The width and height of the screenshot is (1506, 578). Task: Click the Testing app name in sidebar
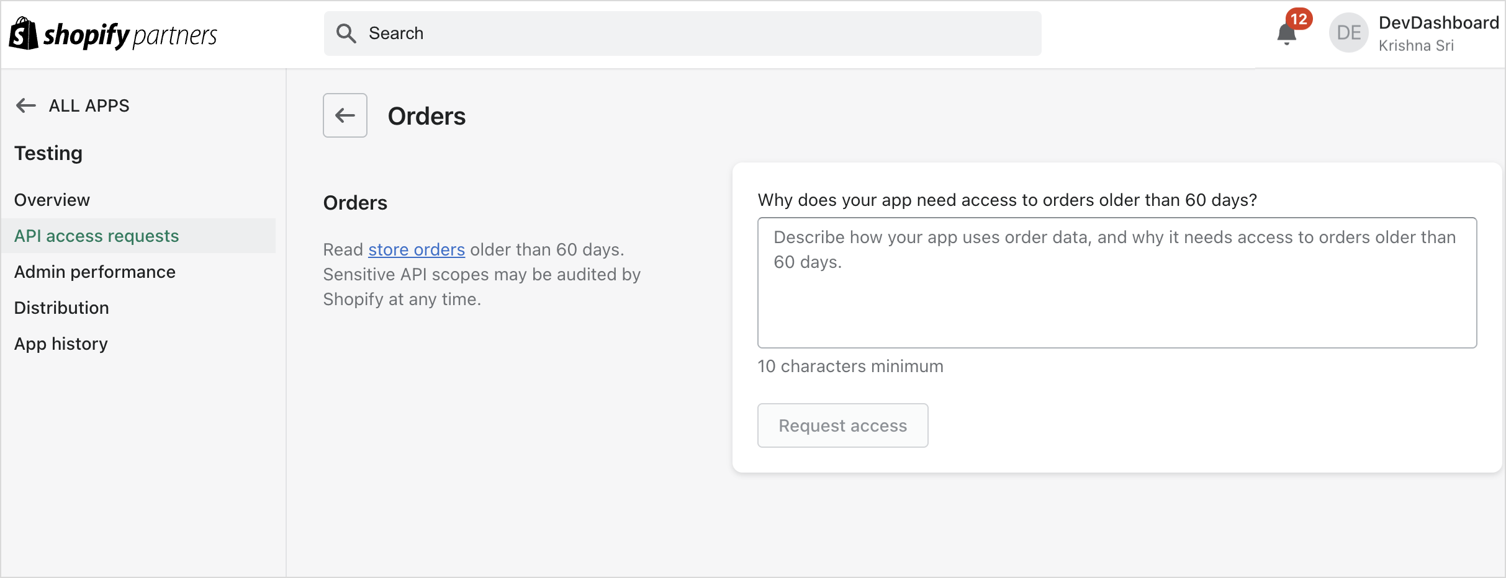(48, 153)
